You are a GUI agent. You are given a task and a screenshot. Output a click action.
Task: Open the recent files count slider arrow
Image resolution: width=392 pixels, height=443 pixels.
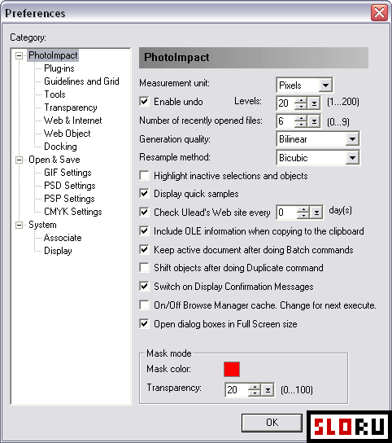pyautogui.click(x=314, y=121)
